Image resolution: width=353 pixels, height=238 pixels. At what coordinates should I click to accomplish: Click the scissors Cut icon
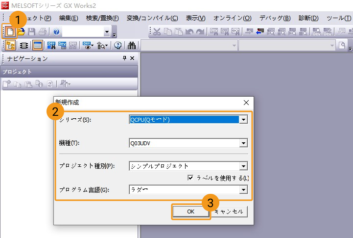pyautogui.click(x=157, y=32)
